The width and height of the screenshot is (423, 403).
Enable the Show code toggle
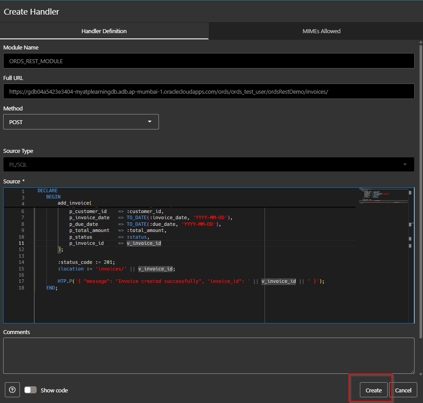30,390
